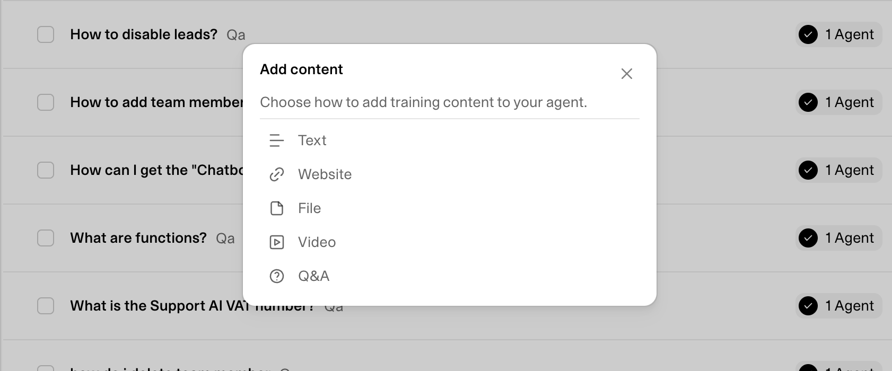
Task: Open "How to add team member" entry
Action: click(156, 102)
